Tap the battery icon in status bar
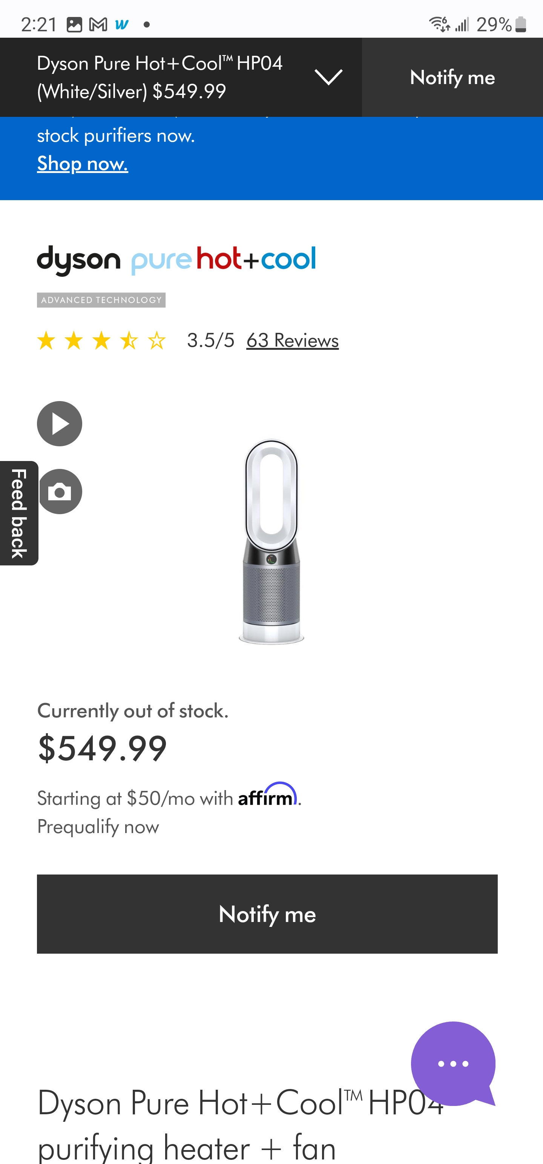The height and width of the screenshot is (1164, 543). 520,25
